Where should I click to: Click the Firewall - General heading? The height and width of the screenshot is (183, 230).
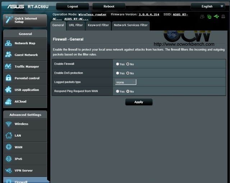tap(68, 39)
